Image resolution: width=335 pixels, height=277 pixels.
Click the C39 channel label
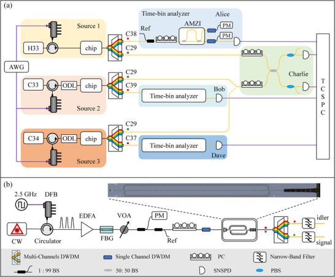coord(131,85)
